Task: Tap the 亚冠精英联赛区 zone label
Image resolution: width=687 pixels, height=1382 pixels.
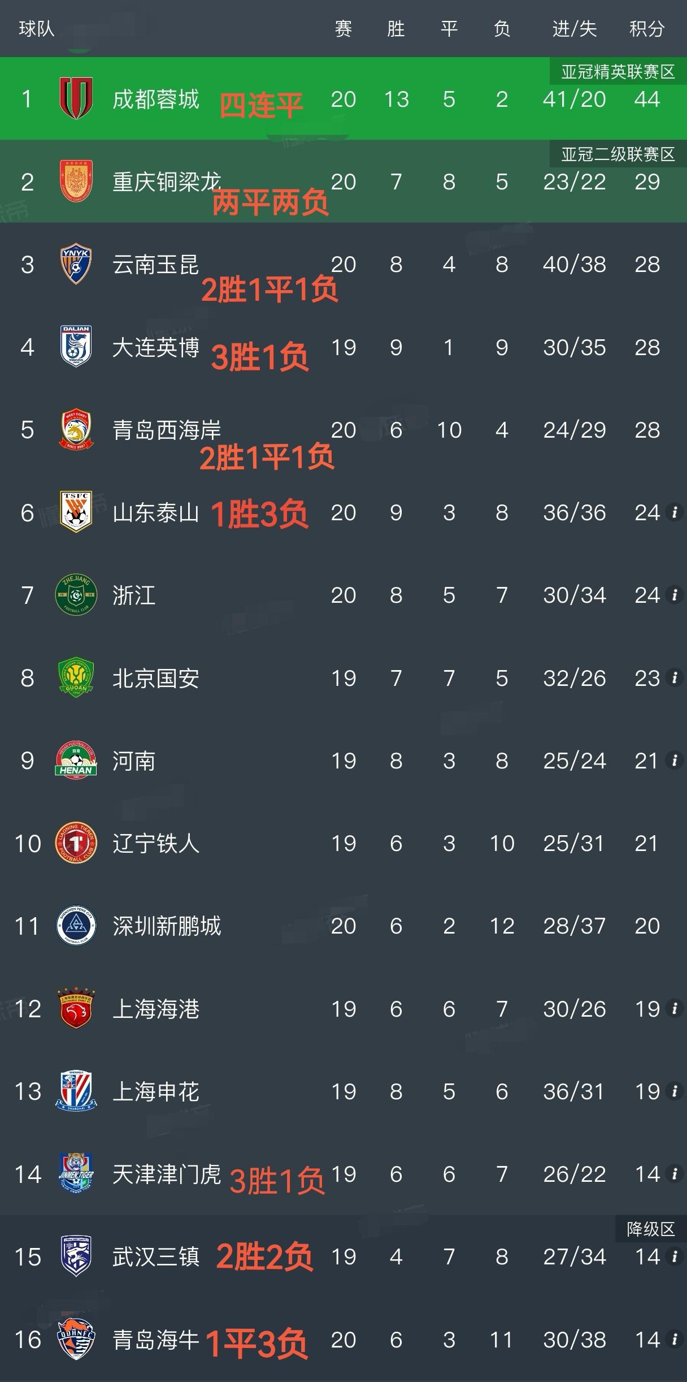Action: coord(618,72)
